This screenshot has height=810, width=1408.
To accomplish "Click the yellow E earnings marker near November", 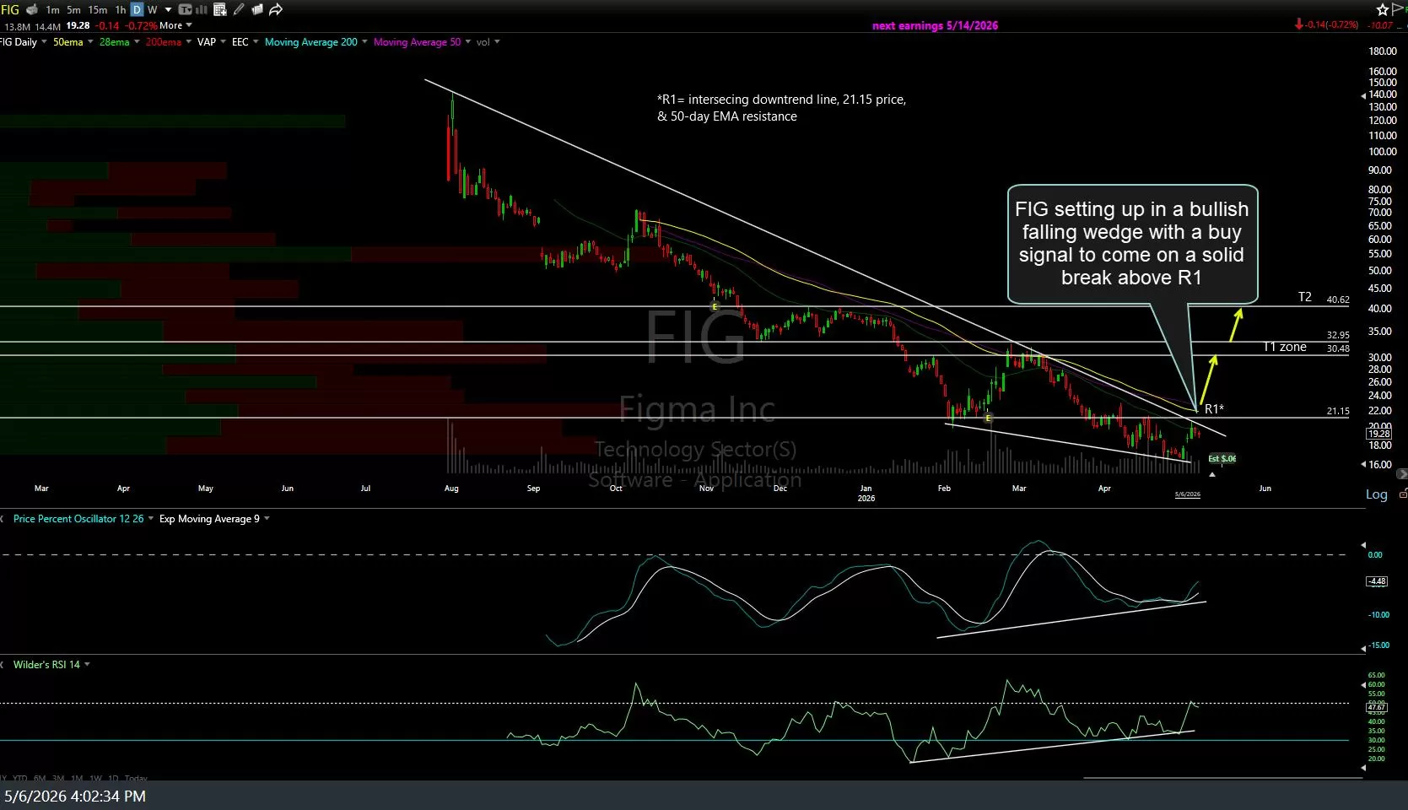I will (715, 306).
